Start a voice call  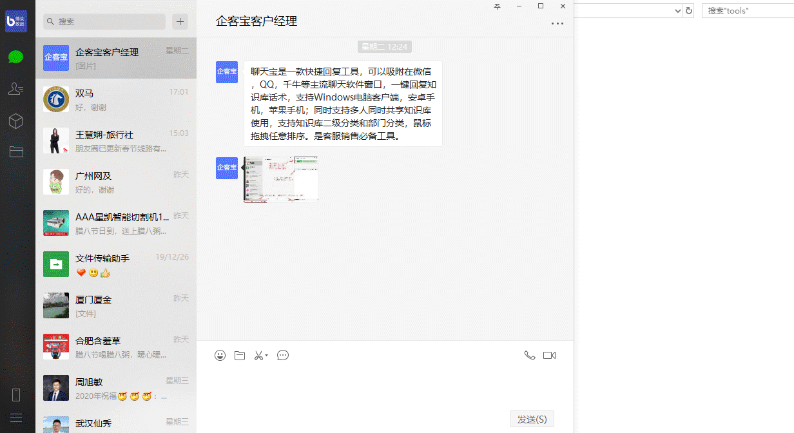(530, 355)
